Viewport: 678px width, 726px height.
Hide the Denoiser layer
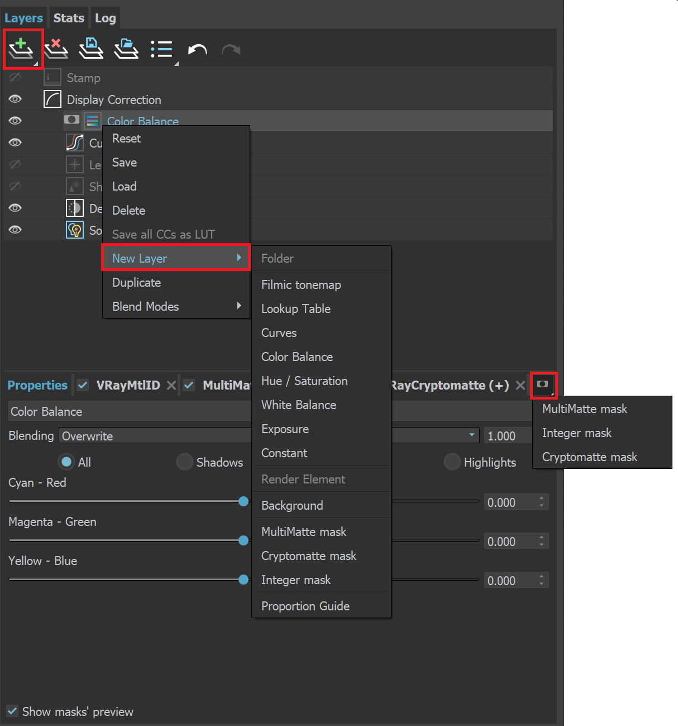pyautogui.click(x=15, y=208)
